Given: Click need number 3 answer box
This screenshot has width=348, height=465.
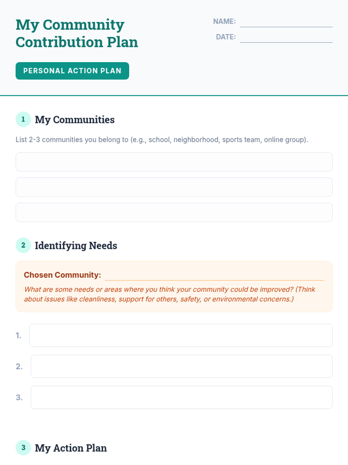Looking at the screenshot, I should [x=182, y=397].
